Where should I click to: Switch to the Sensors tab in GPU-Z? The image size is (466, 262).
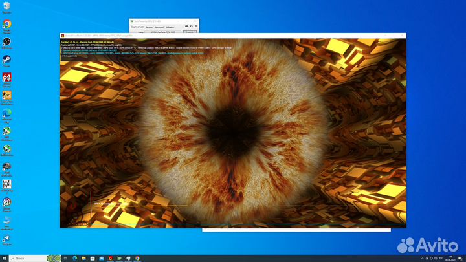click(149, 27)
